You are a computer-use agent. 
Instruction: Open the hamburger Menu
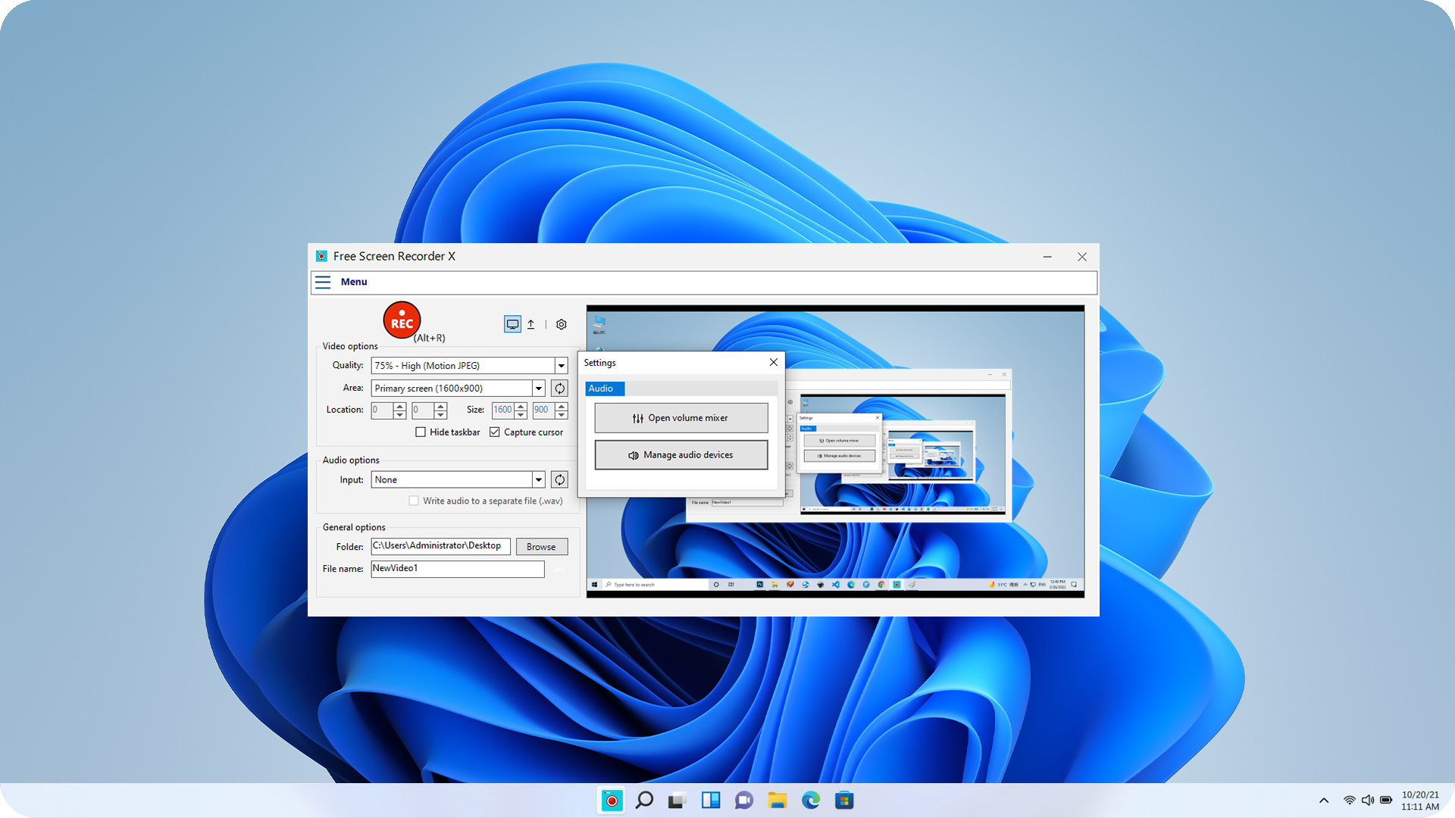tap(323, 282)
